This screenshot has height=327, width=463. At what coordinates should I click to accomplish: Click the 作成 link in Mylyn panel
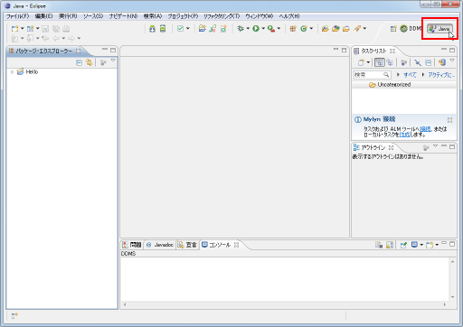(x=404, y=135)
